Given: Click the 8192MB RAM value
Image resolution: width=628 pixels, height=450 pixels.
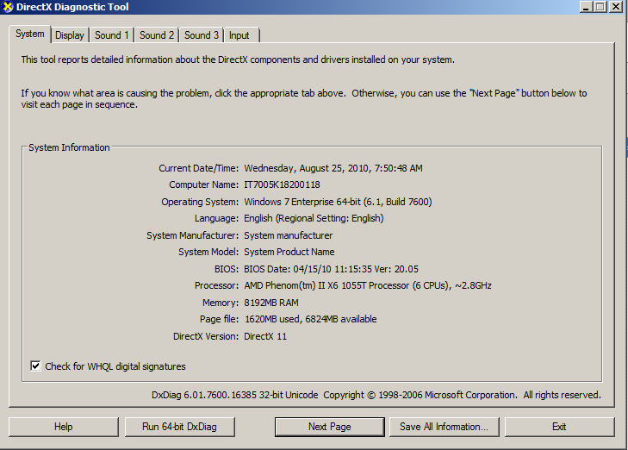Looking at the screenshot, I should 271,303.
